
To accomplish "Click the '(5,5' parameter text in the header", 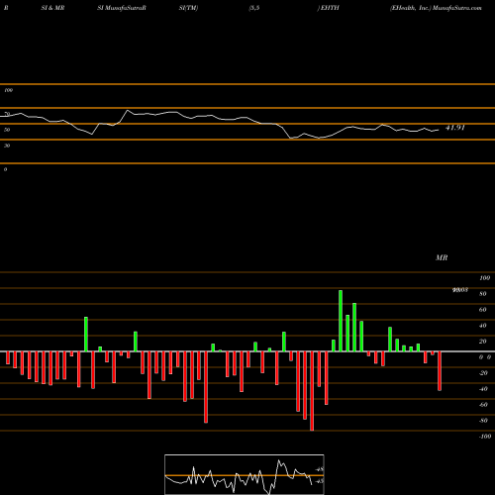I will (x=254, y=8).
